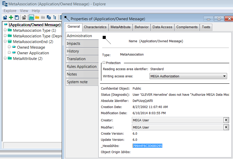
Task: Open the Writing access area dropdown
Action: point(224,76)
